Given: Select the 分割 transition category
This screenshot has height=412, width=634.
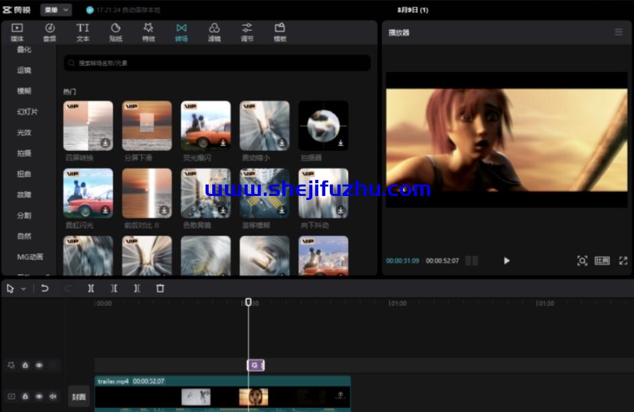Looking at the screenshot, I should click(x=24, y=215).
